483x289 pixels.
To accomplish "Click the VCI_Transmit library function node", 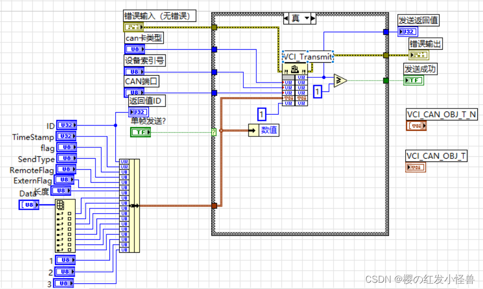I will [295, 85].
